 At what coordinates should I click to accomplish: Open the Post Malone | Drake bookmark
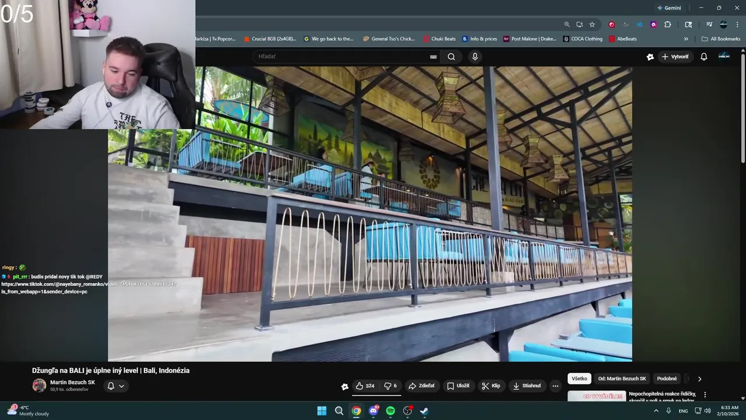(530, 39)
